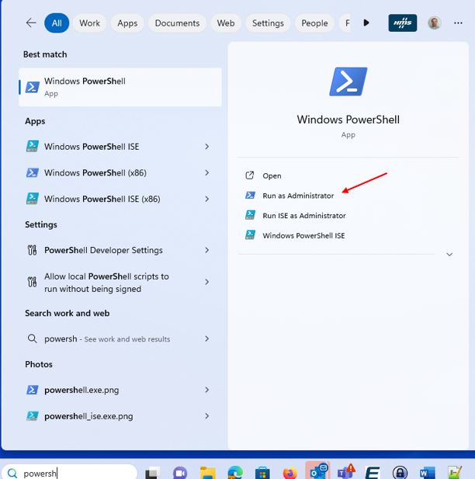Switch to the Settings filter tab

tap(268, 23)
